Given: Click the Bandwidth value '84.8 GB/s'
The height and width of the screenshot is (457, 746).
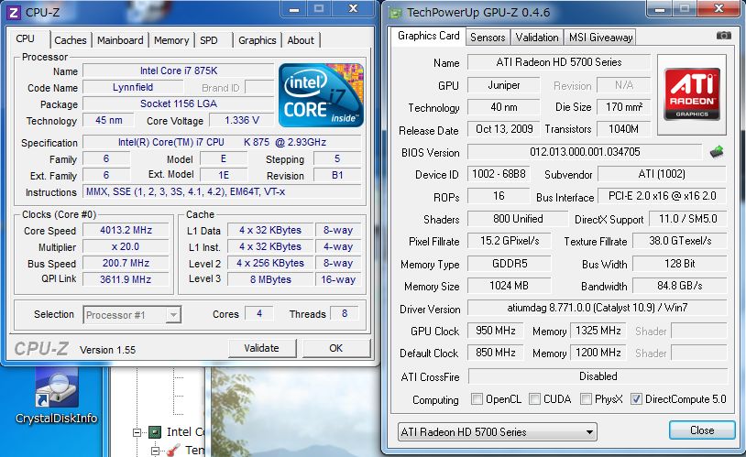Looking at the screenshot, I should point(679,286).
